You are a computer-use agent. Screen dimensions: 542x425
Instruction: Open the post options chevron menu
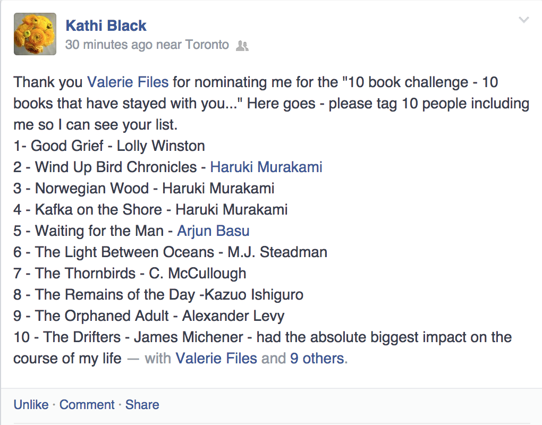click(524, 20)
